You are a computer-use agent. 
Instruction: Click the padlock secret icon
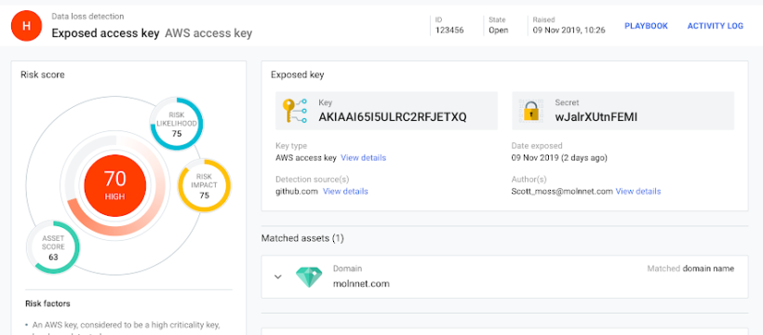click(531, 111)
